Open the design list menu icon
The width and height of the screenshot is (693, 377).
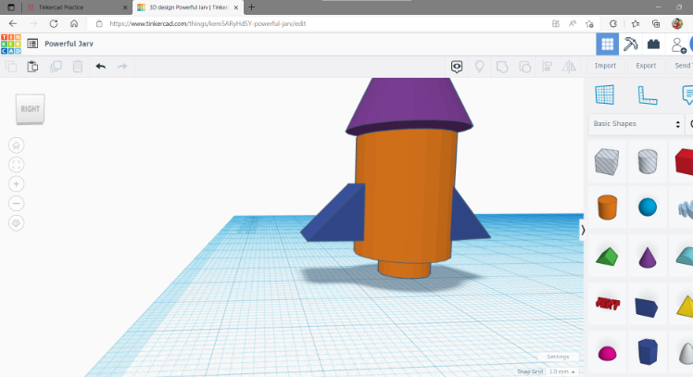(x=32, y=44)
